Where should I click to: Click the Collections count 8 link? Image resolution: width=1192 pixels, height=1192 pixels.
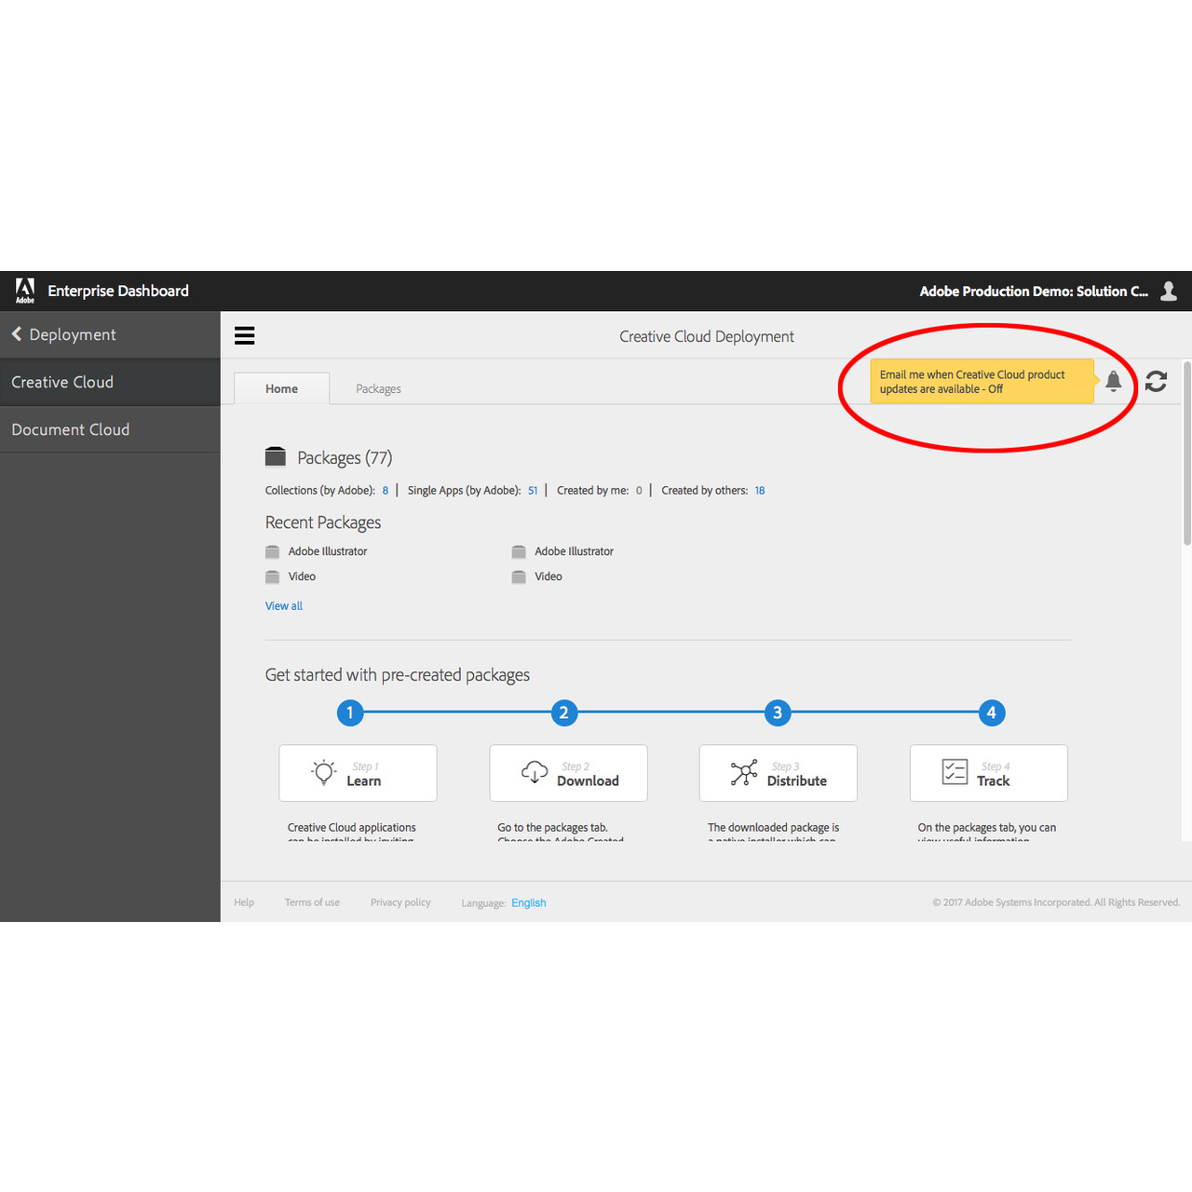tap(386, 490)
